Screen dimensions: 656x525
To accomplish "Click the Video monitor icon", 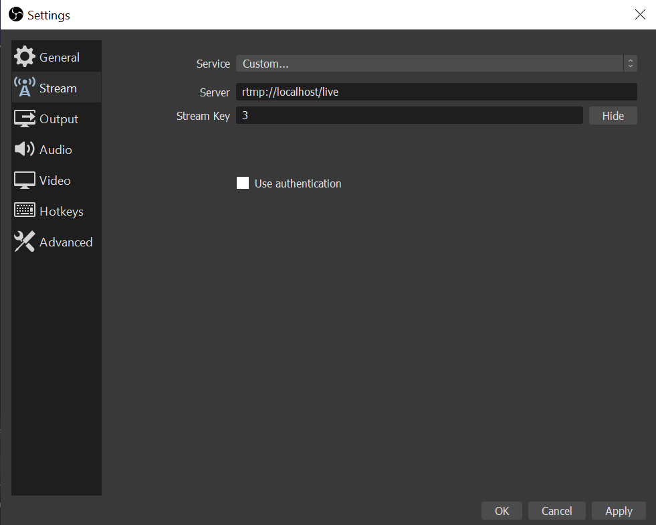I will 25,180.
